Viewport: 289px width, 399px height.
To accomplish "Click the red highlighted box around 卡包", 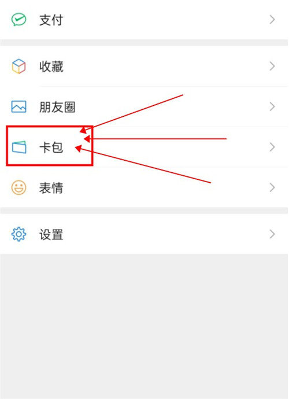I will point(50,146).
